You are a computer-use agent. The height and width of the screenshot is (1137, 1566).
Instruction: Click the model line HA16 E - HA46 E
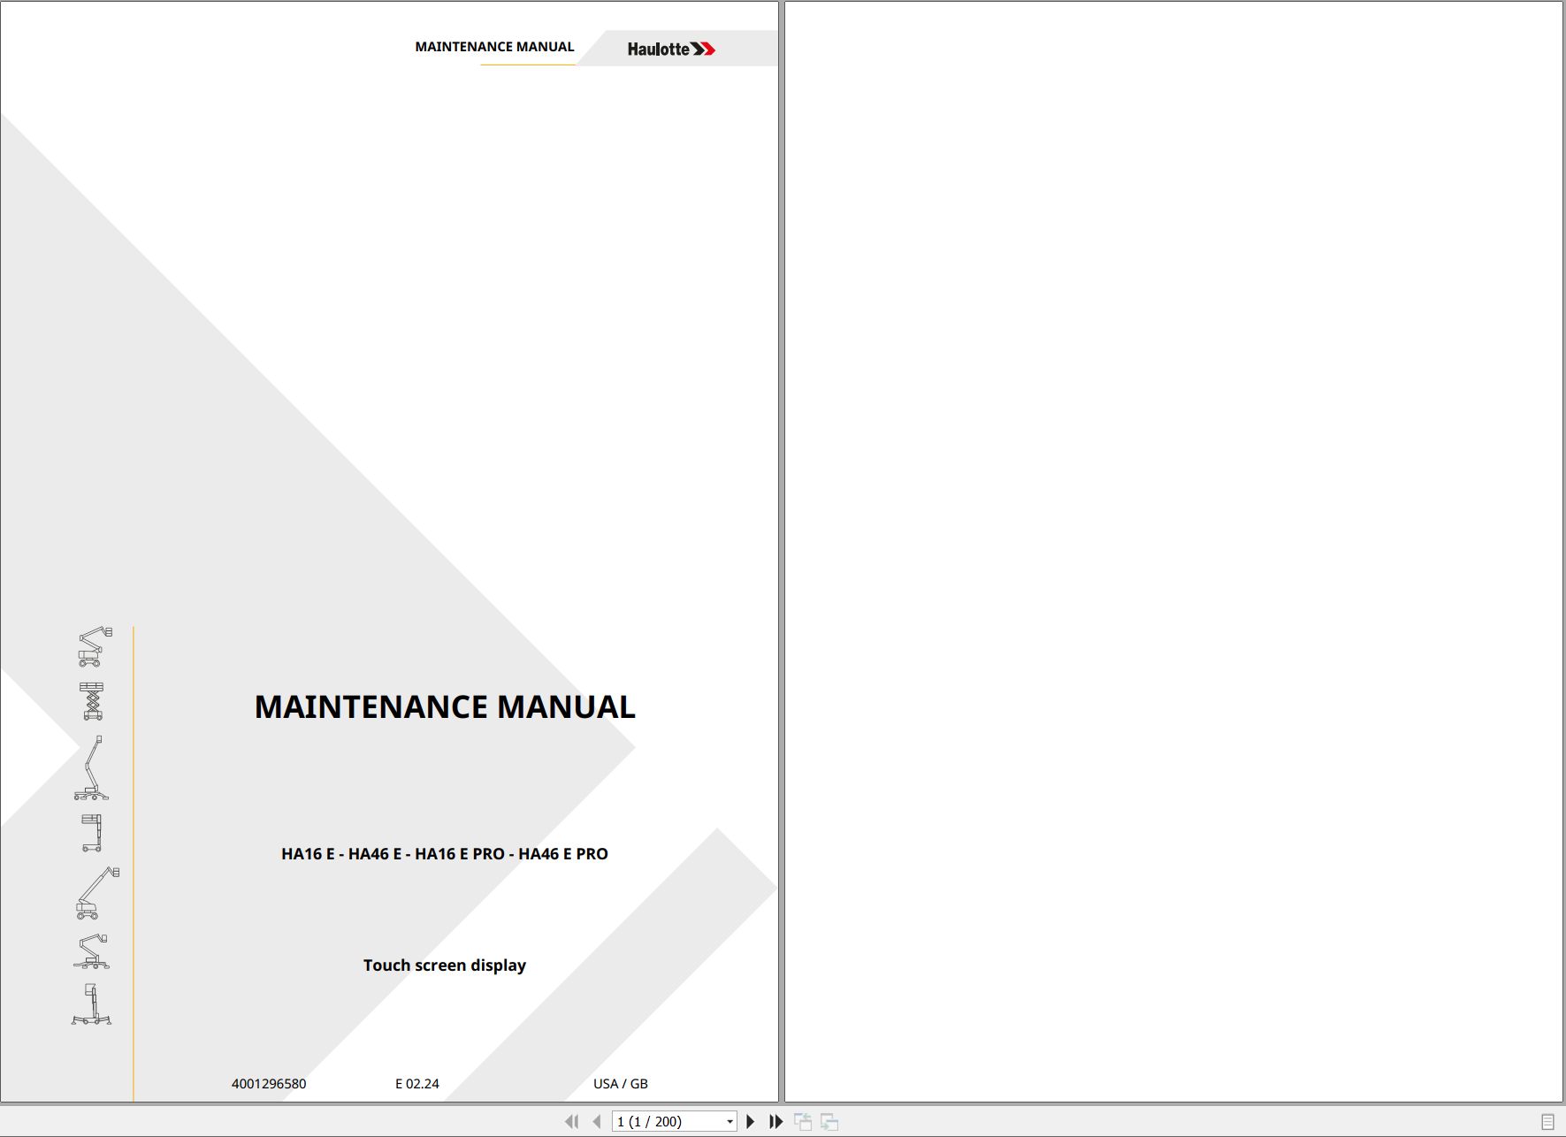pos(445,854)
